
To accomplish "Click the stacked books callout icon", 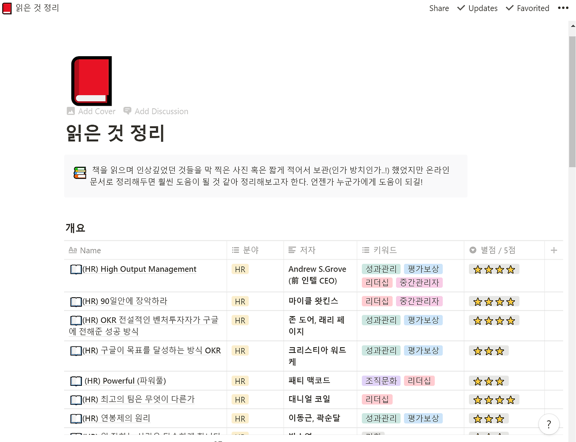I will point(80,172).
